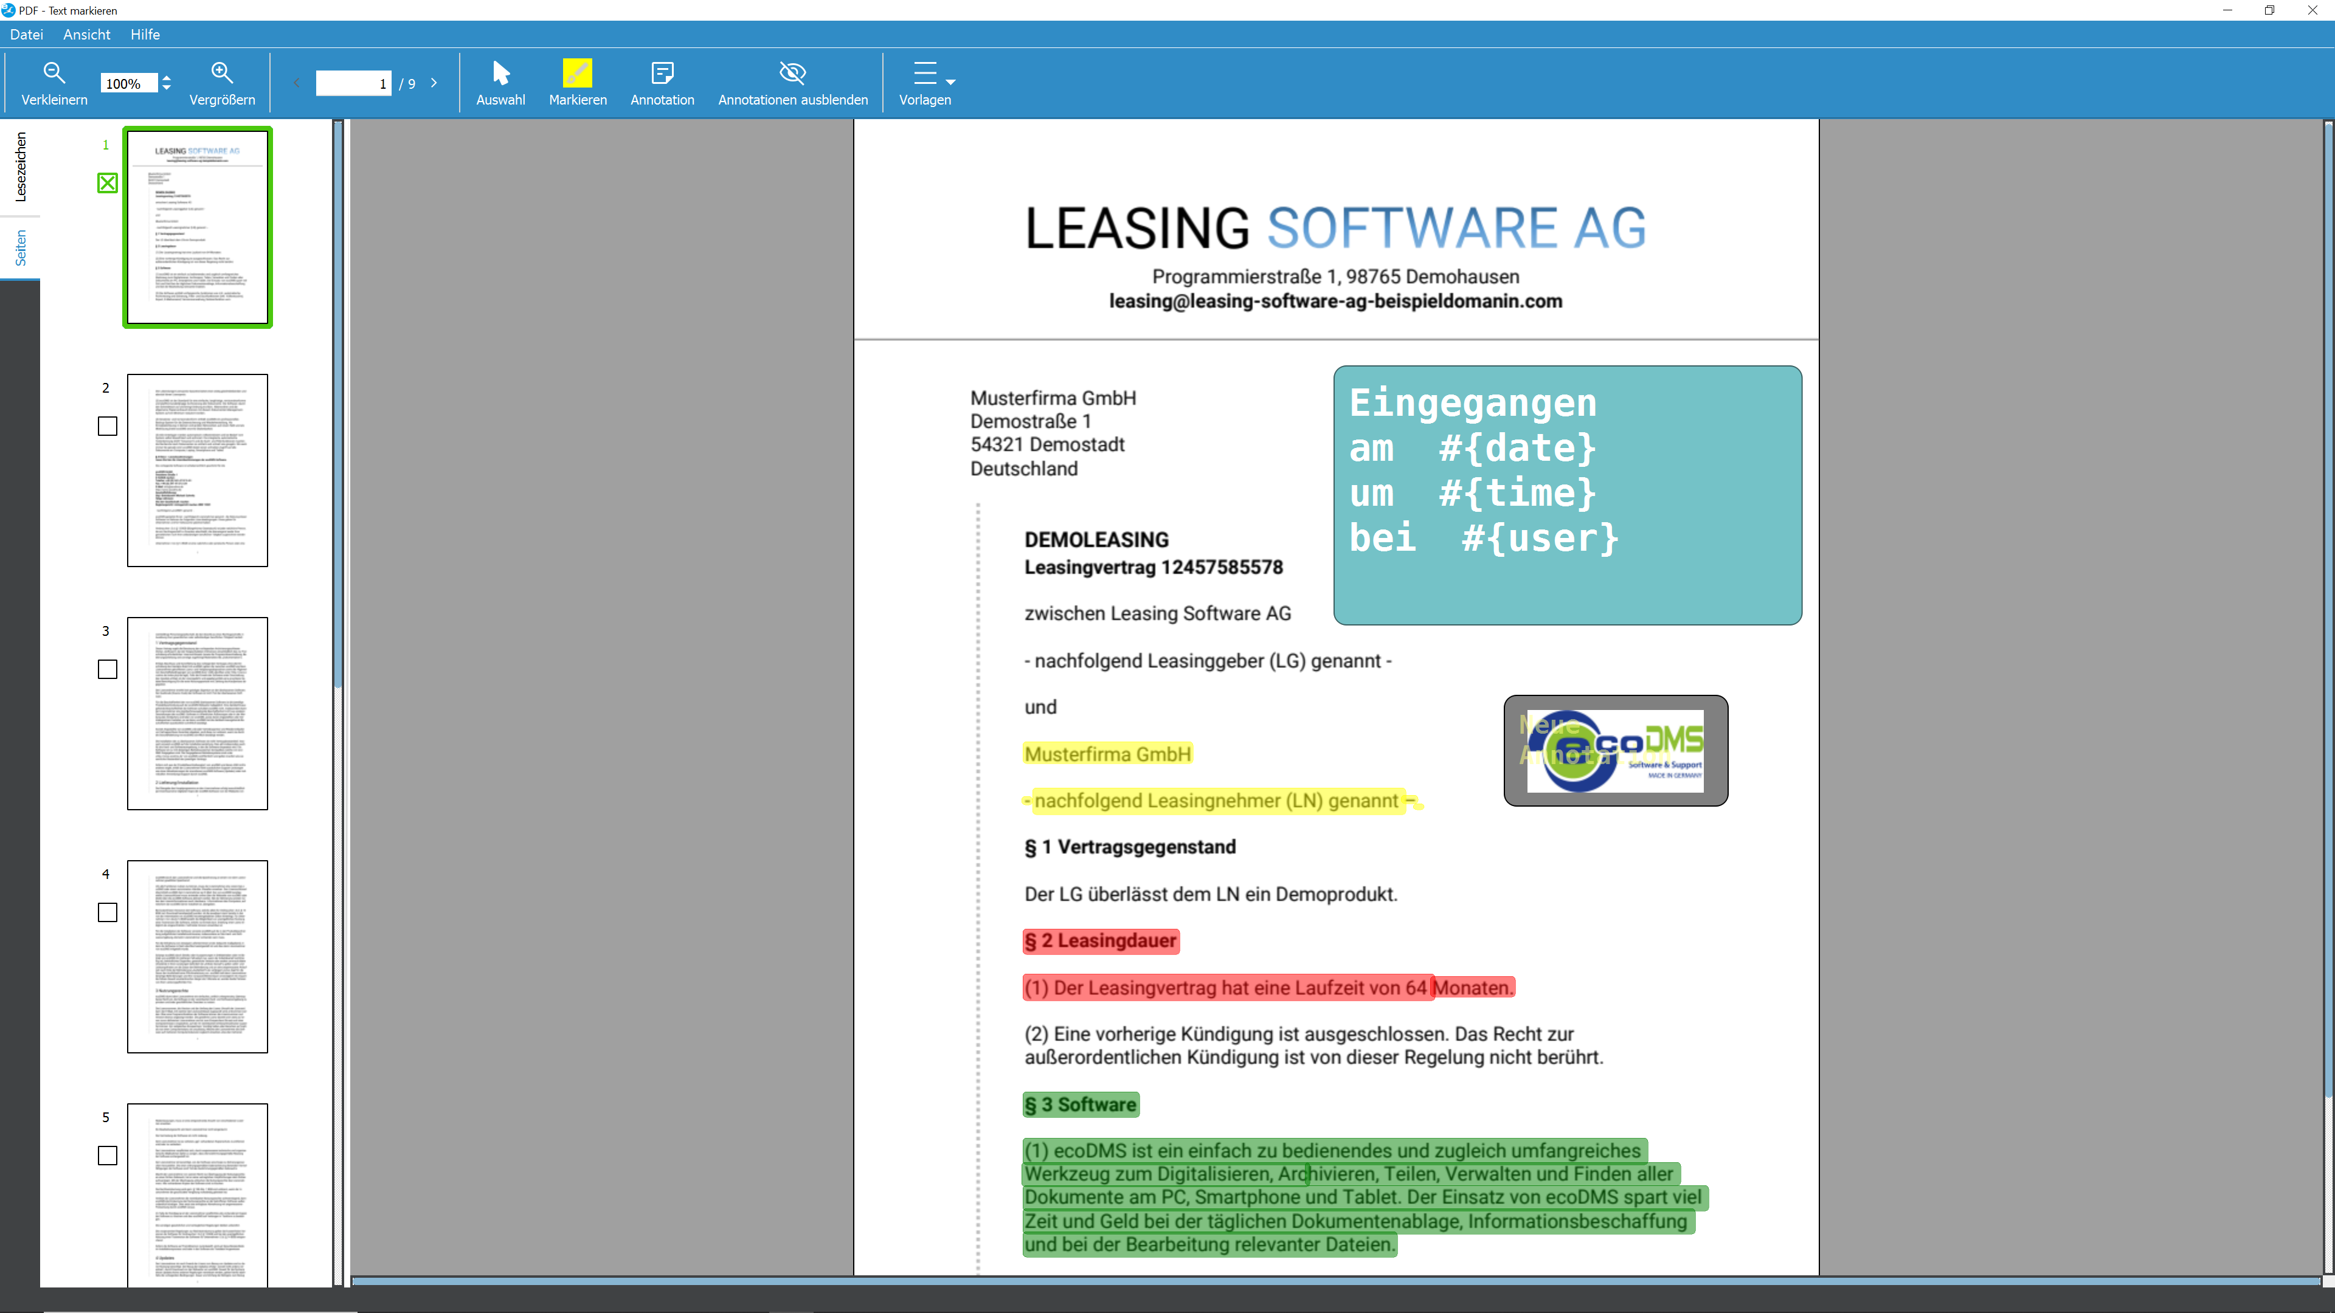Step the zoom percentage spinner

point(167,83)
